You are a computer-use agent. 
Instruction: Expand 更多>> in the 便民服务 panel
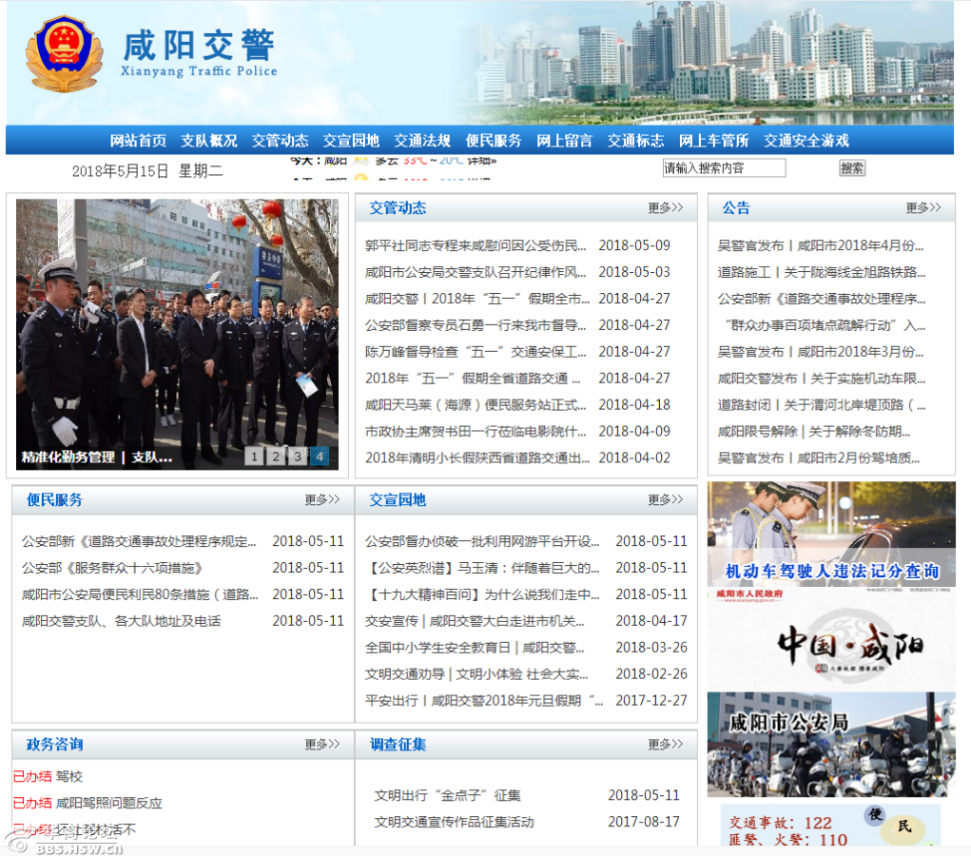[x=322, y=499]
